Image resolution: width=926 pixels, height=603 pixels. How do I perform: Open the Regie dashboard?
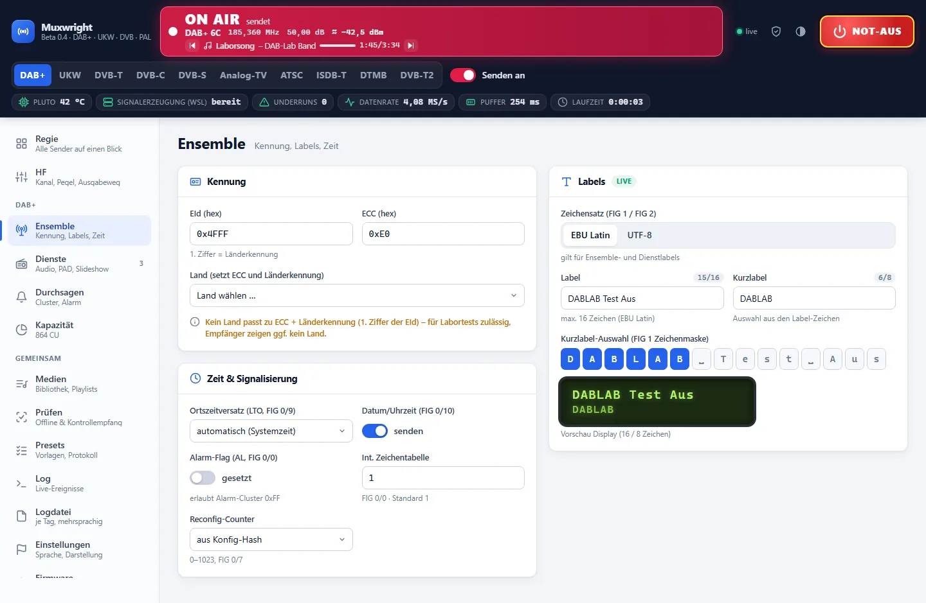click(x=79, y=143)
